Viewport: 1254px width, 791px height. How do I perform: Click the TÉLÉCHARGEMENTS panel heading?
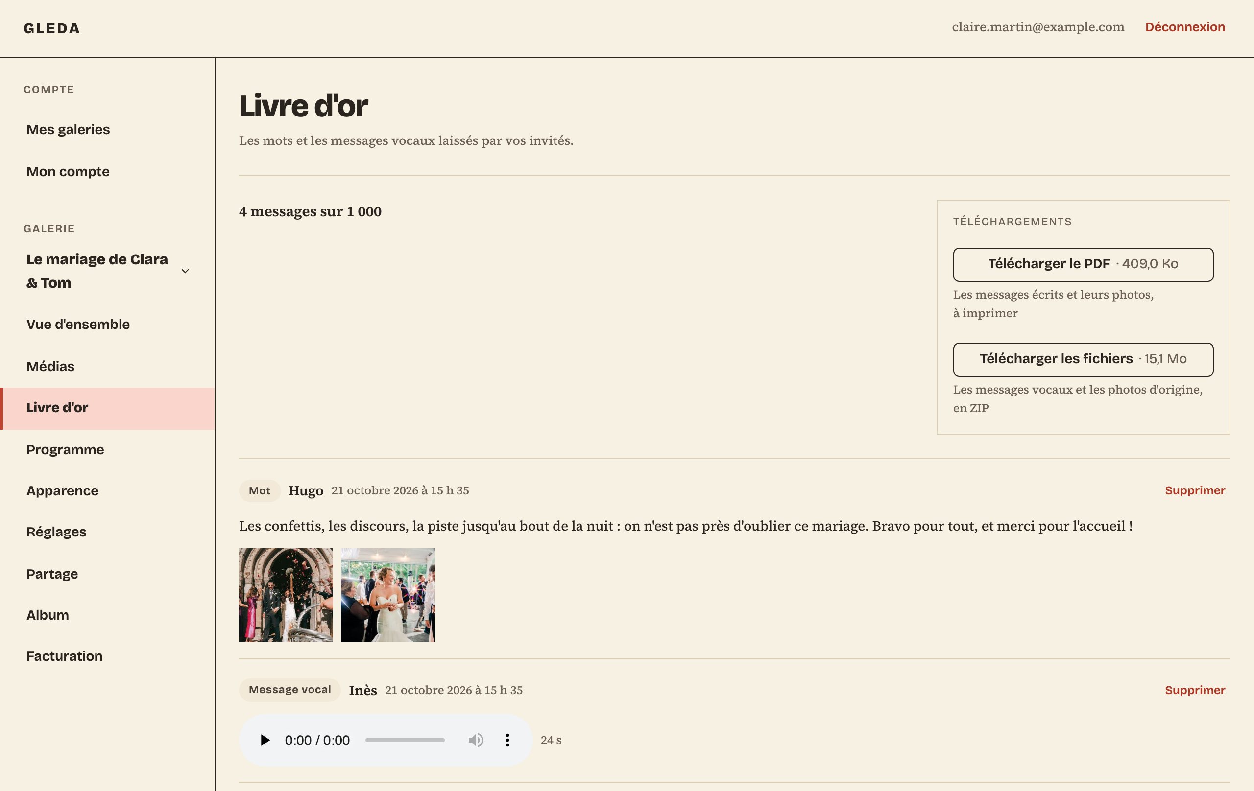(x=1013, y=222)
